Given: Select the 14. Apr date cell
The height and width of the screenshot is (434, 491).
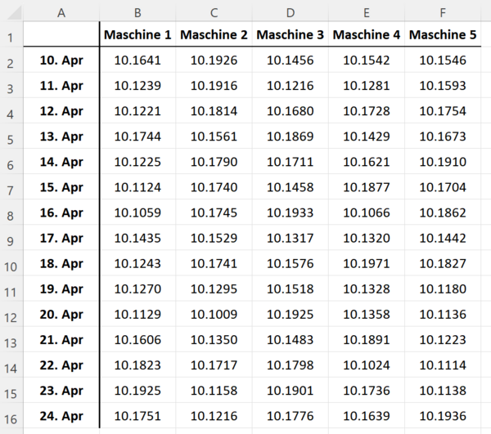Looking at the screenshot, I should 61,162.
